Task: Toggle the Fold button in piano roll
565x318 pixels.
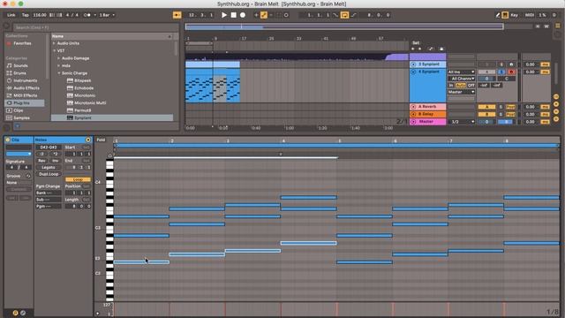Action: tap(101, 140)
